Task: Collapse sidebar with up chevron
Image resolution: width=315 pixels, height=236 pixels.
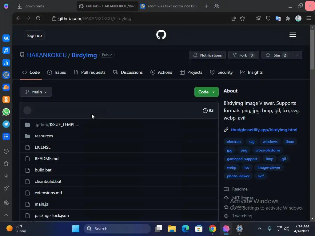Action: [x=6, y=215]
